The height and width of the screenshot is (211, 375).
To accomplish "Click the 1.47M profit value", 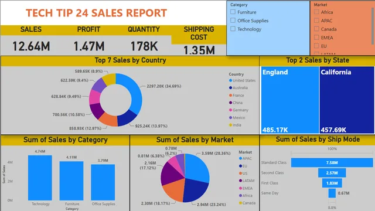I will click(x=89, y=46).
